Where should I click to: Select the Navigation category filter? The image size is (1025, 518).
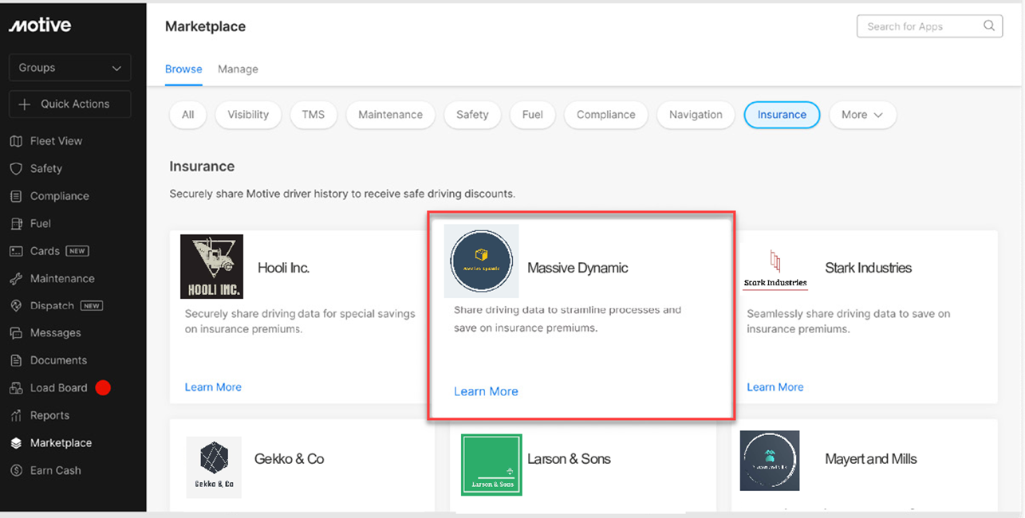696,115
